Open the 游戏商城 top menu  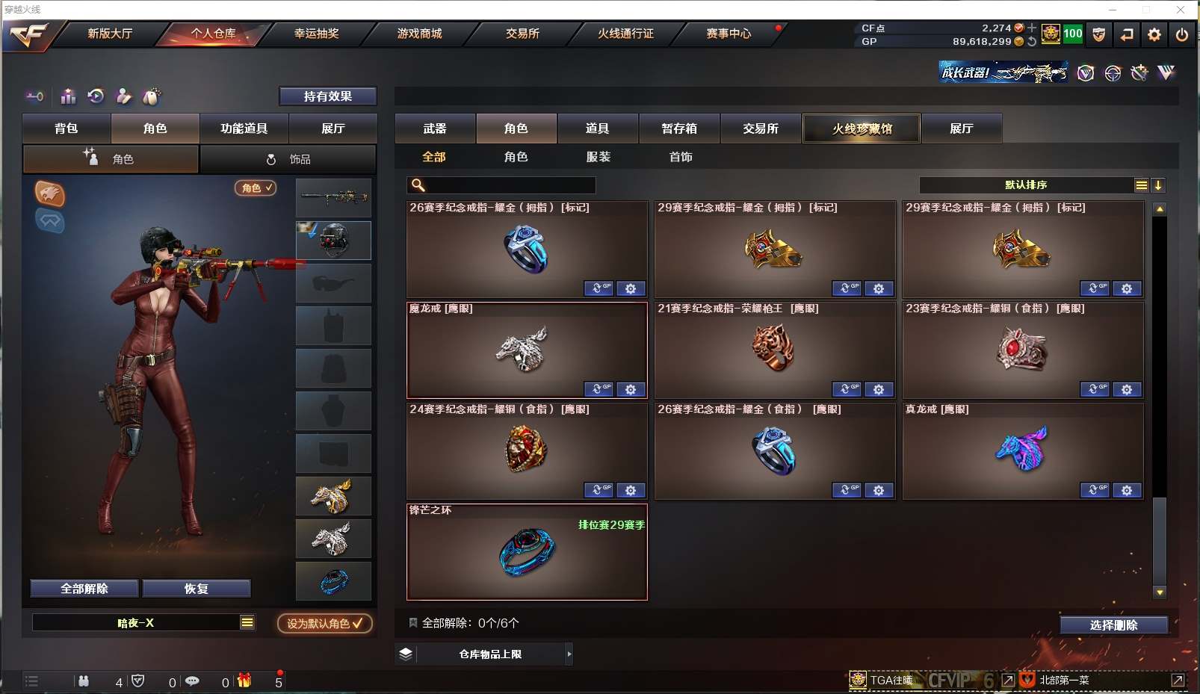pos(419,34)
